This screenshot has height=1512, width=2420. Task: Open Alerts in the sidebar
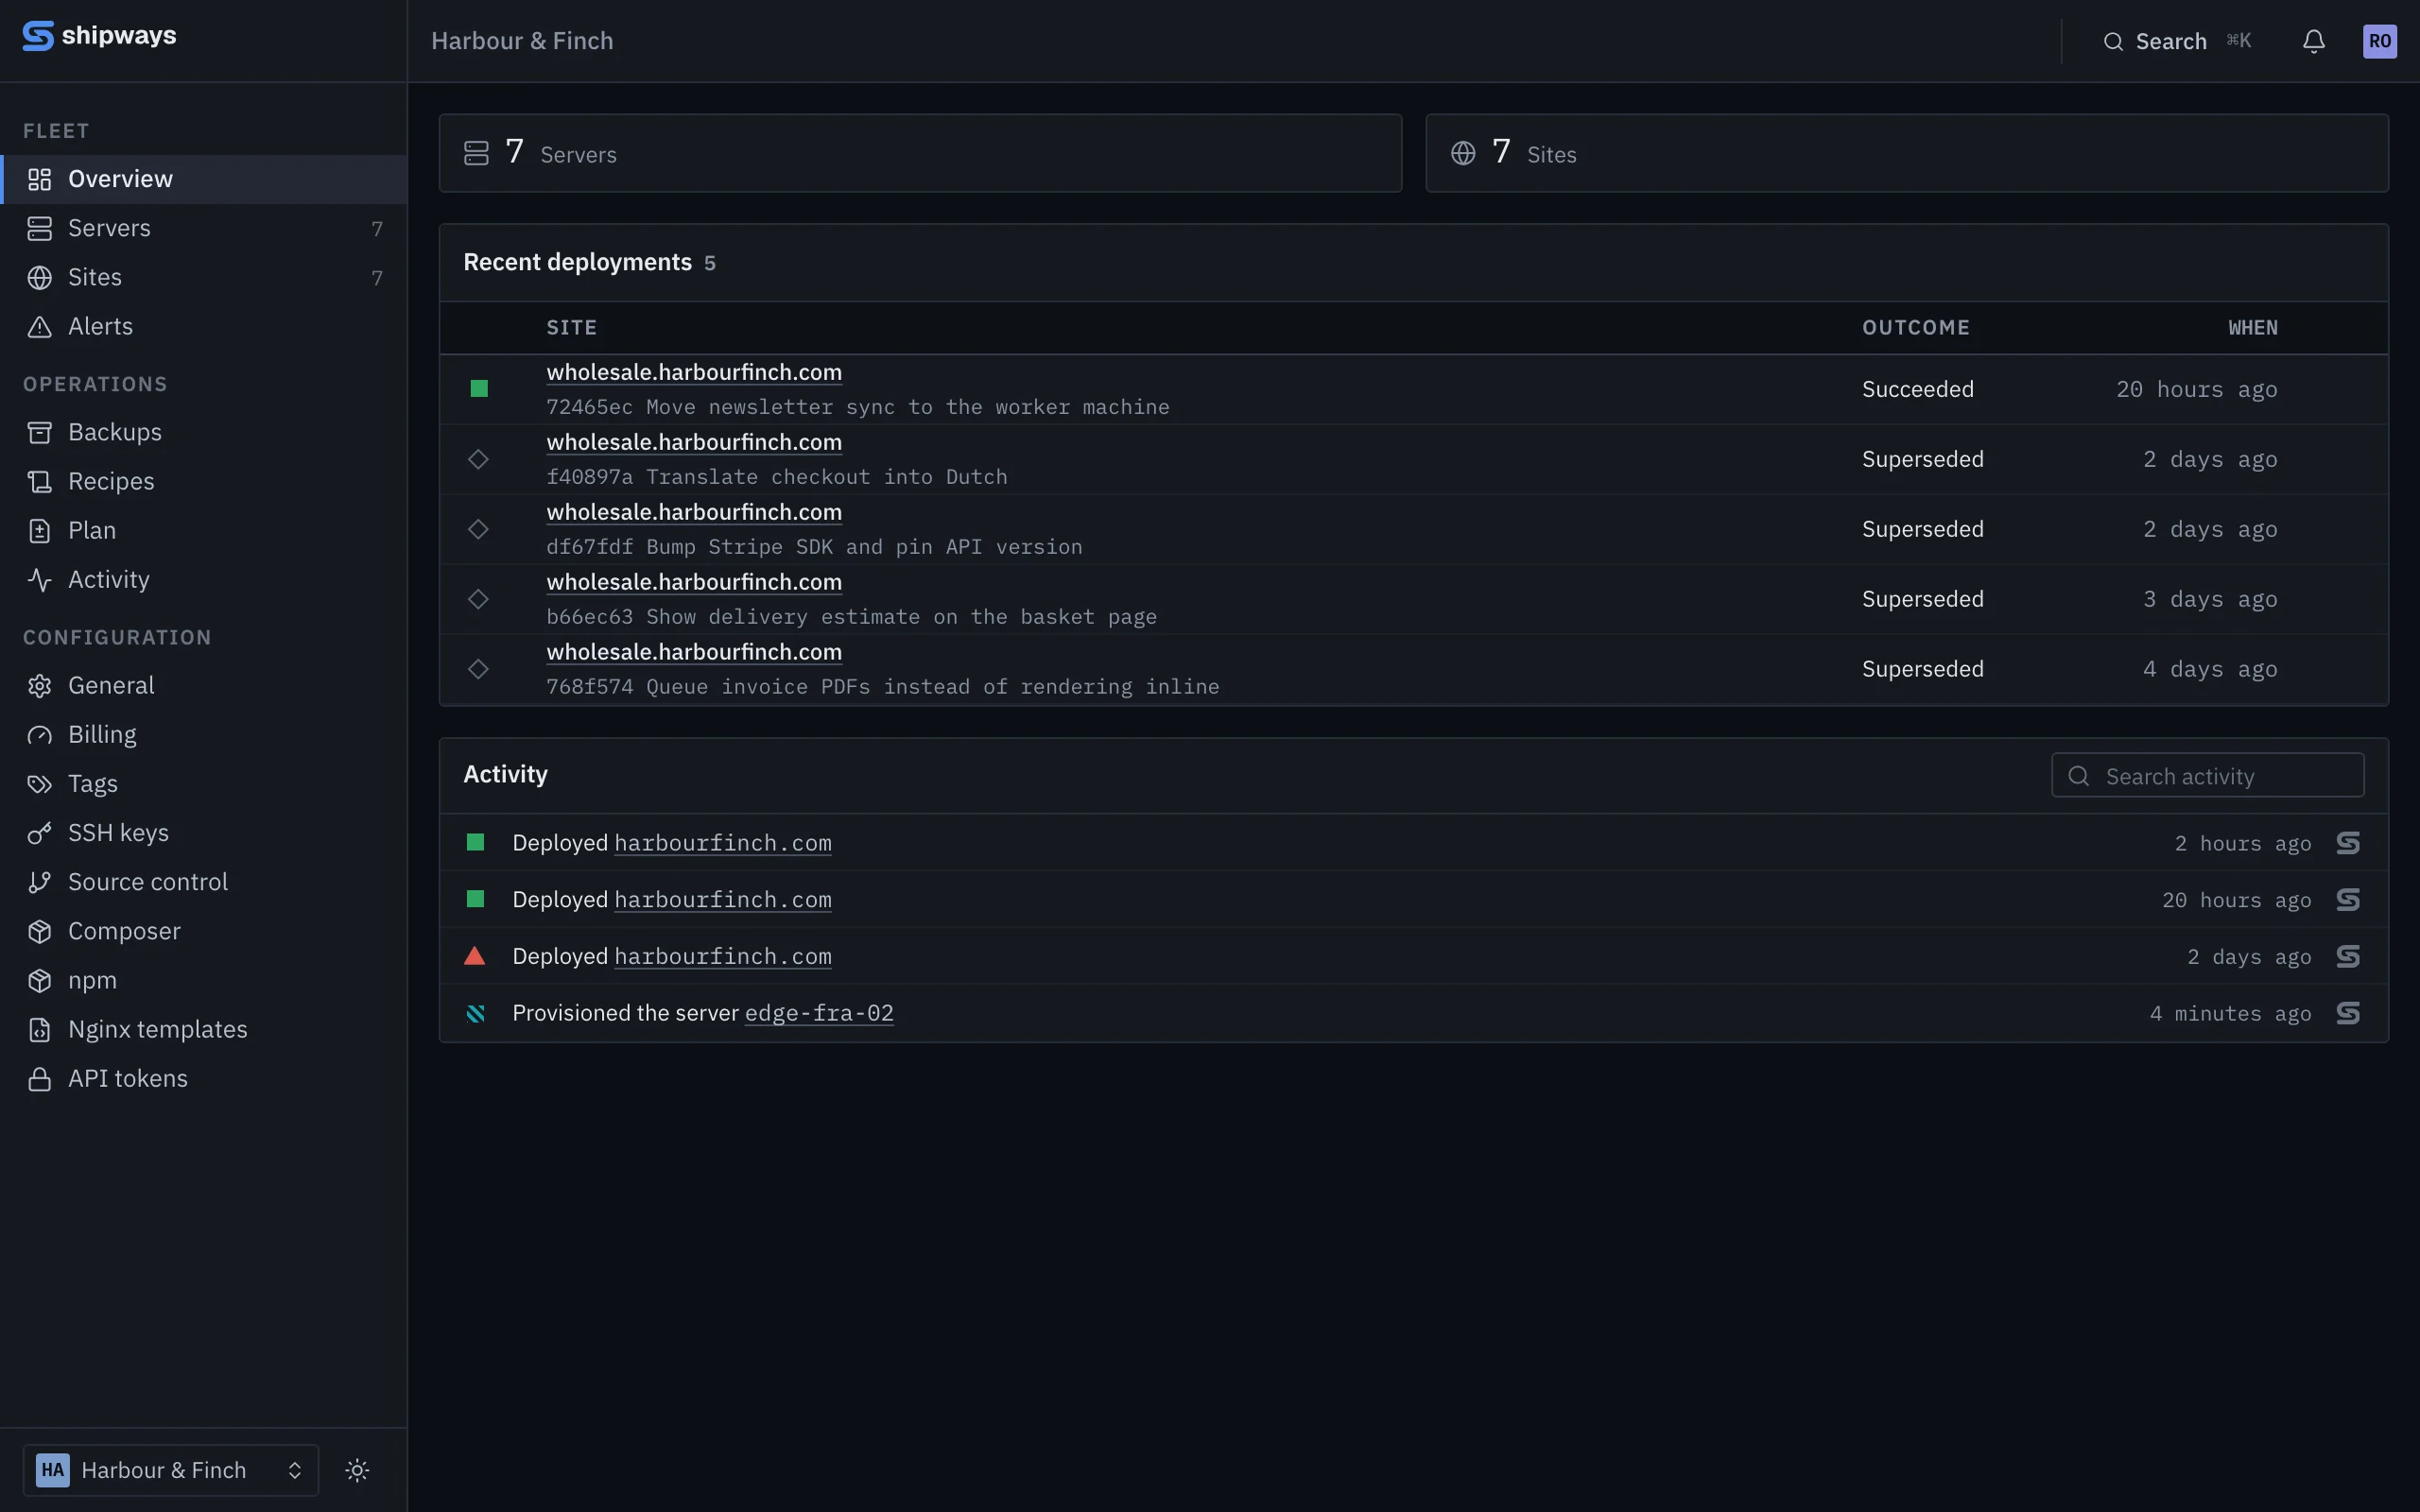(x=204, y=326)
